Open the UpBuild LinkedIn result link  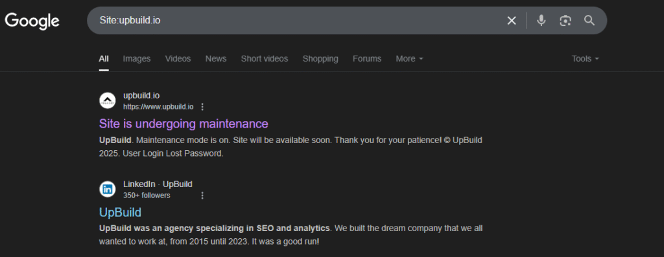point(120,212)
